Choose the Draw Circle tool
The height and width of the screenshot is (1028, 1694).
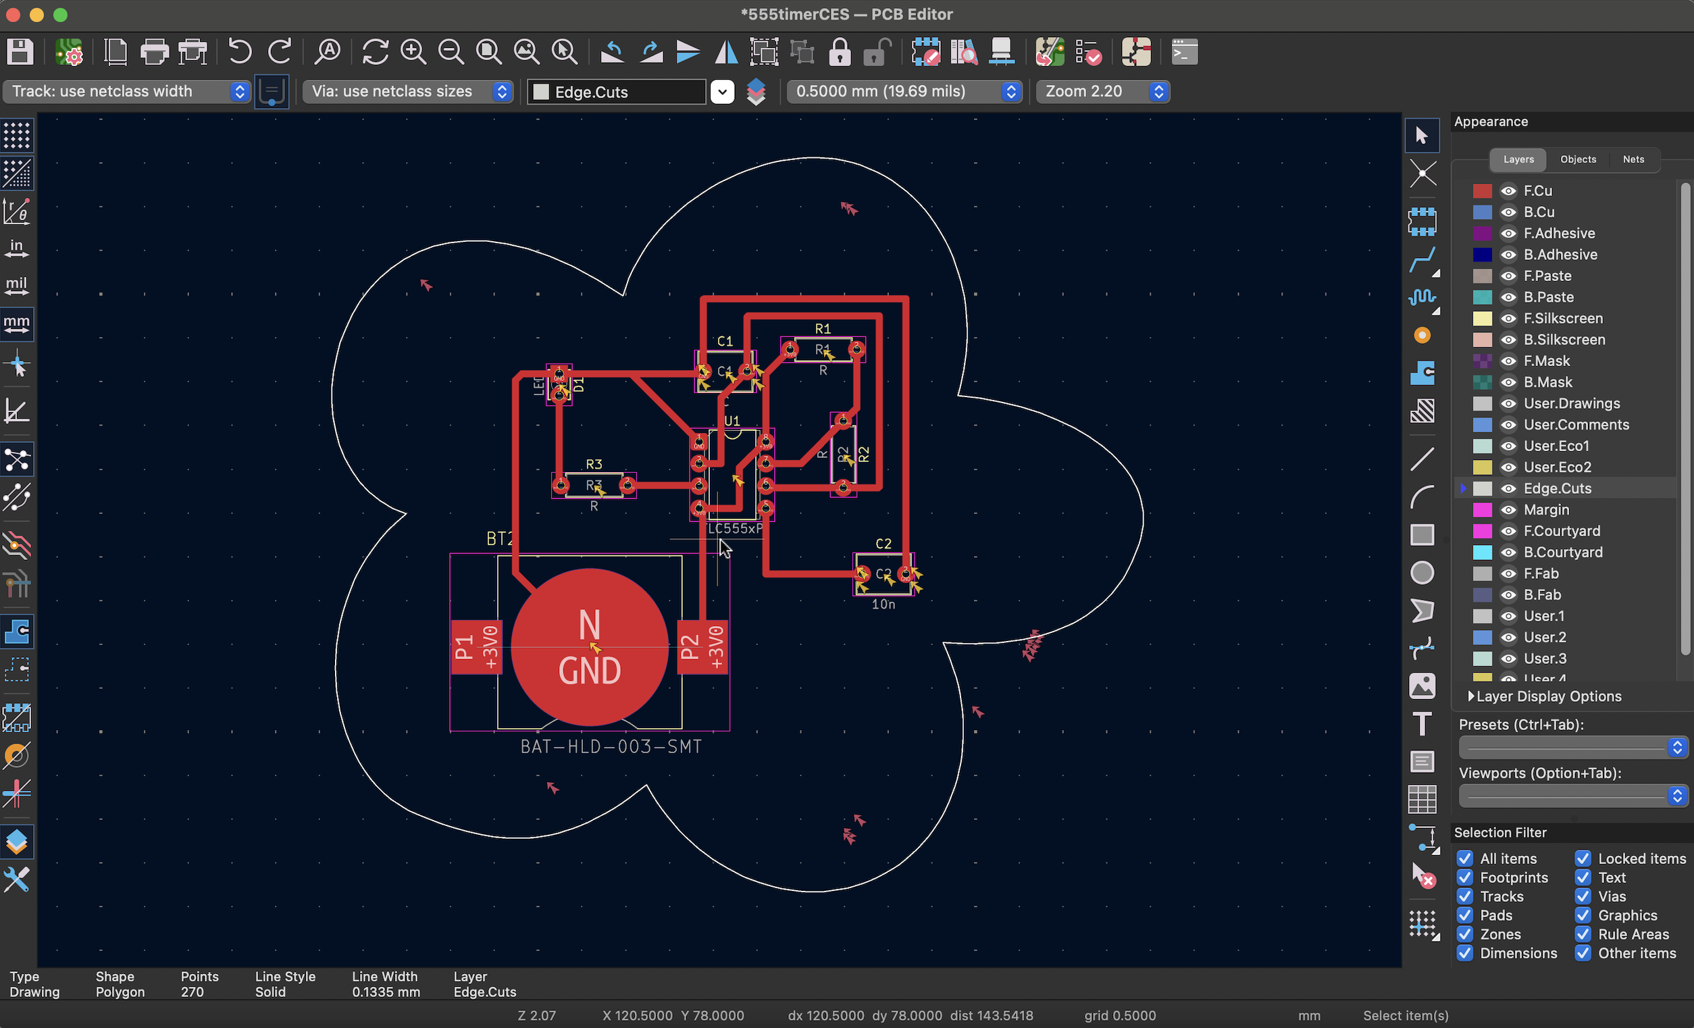click(1422, 573)
